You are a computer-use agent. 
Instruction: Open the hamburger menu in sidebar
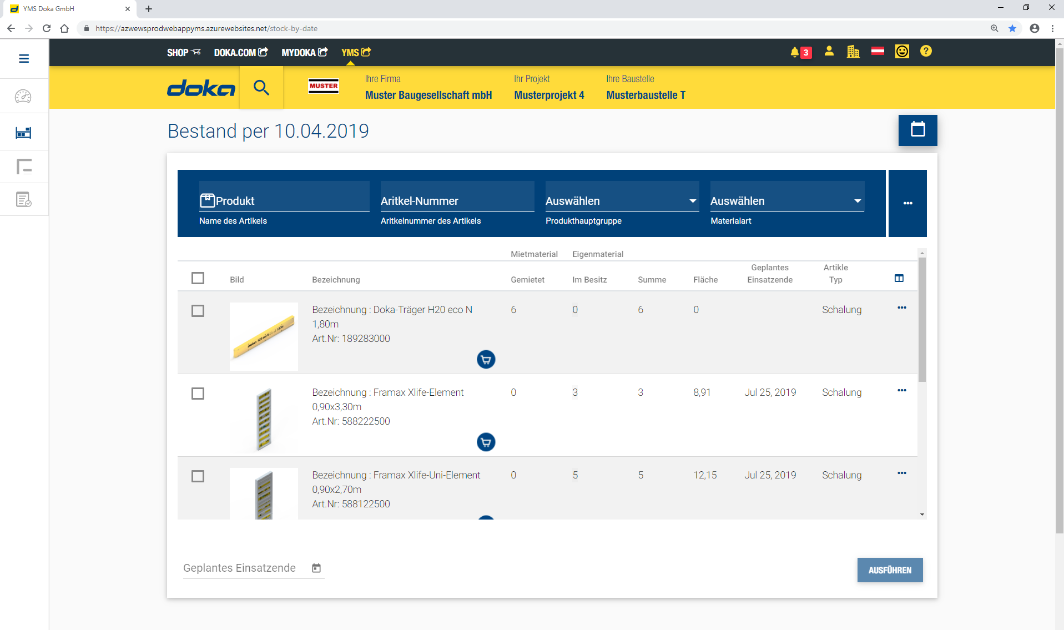coord(24,59)
